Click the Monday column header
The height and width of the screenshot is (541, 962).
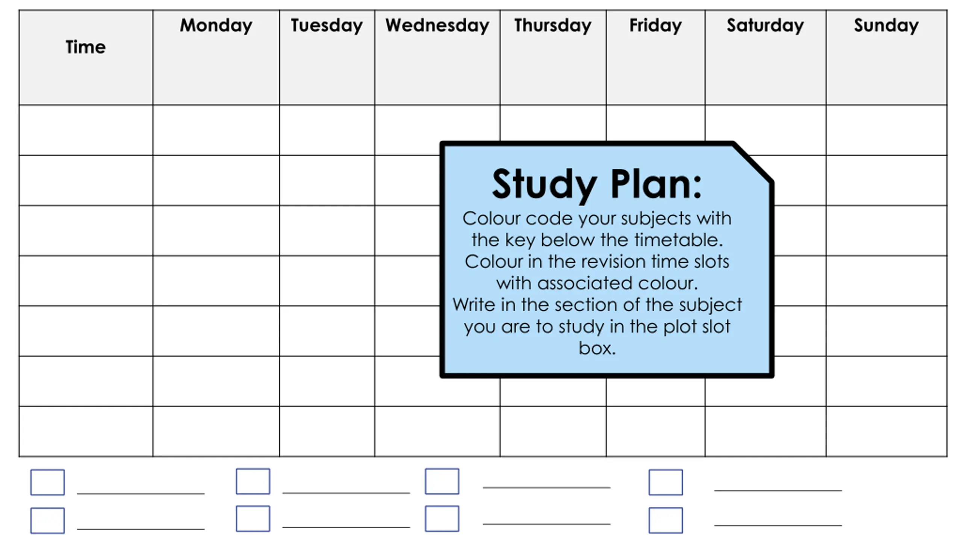point(216,57)
